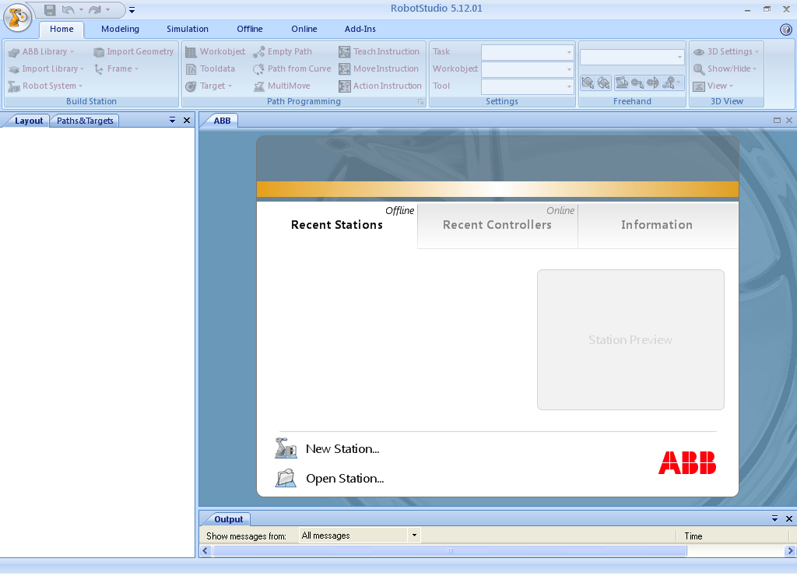The width and height of the screenshot is (797, 576).
Task: Select the Jog Reorient freehand tool
Action: click(x=653, y=83)
